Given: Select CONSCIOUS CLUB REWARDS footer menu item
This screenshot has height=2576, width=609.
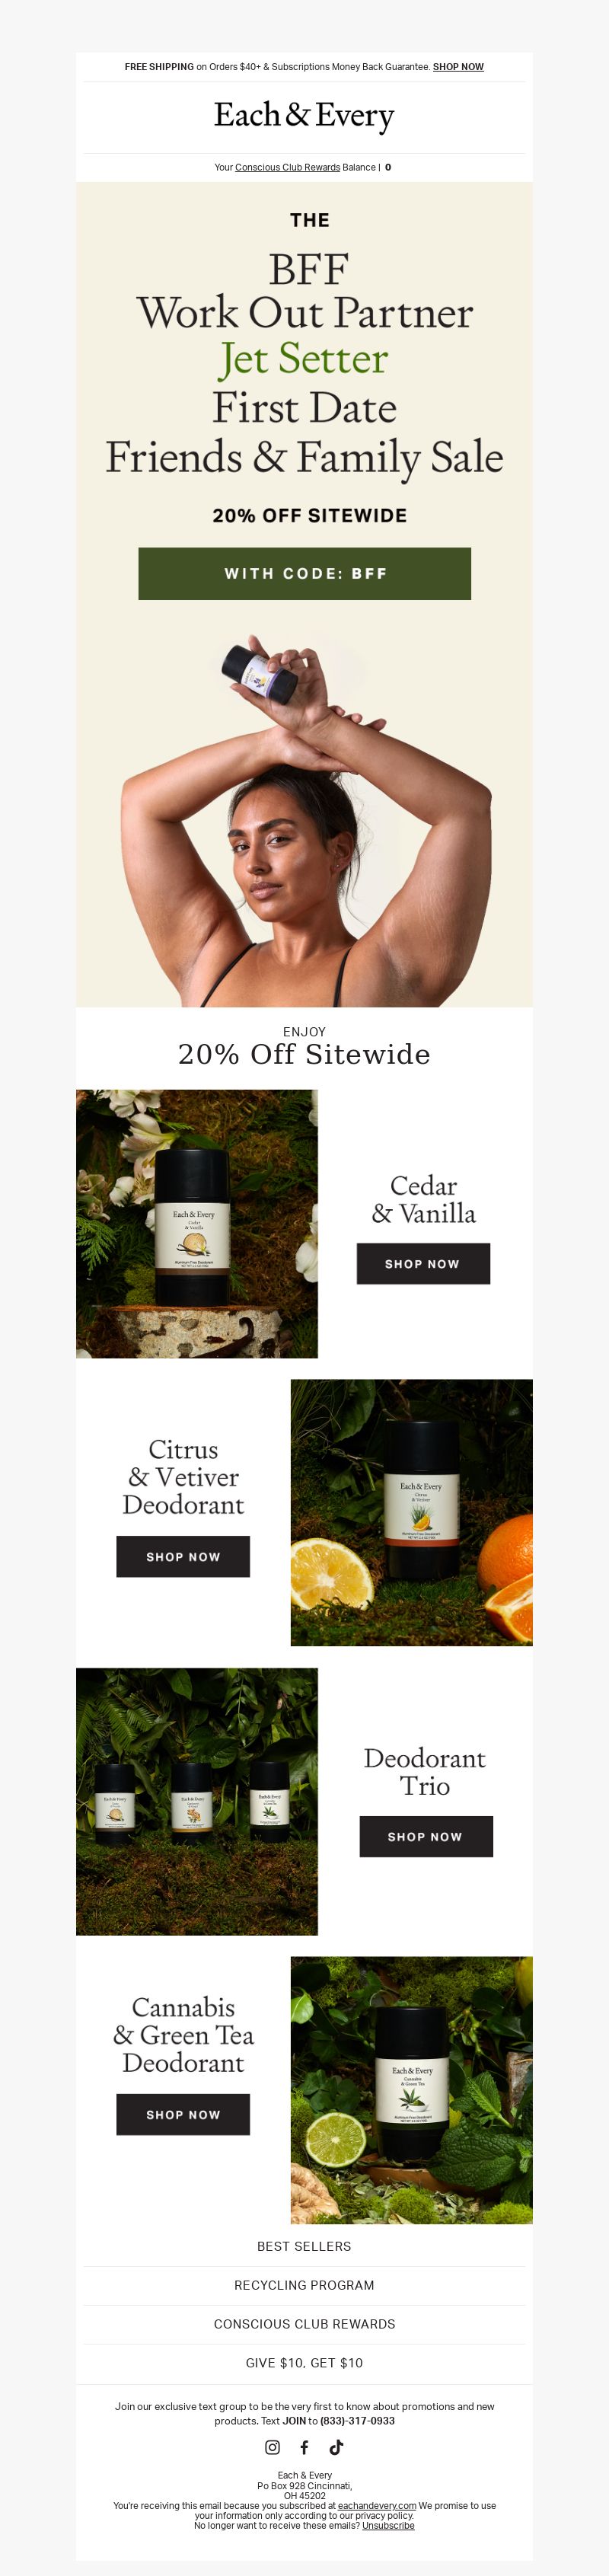Looking at the screenshot, I should tap(304, 2324).
